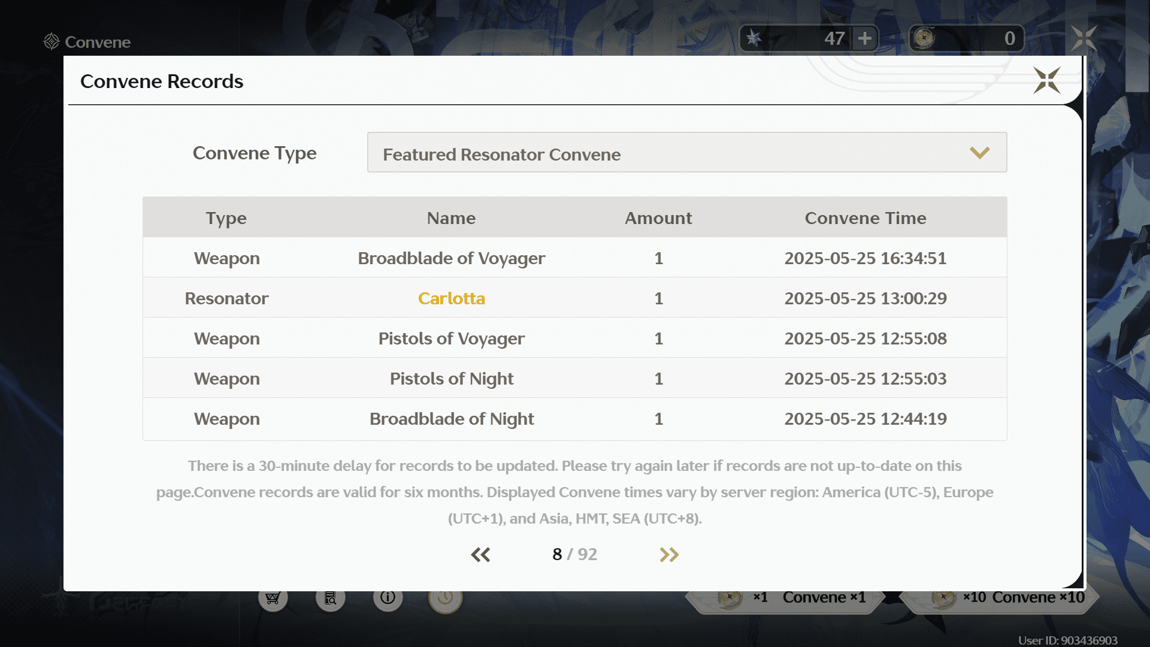Click the Astrite currency icon
Screen dimensions: 1150x647
(x=754, y=38)
